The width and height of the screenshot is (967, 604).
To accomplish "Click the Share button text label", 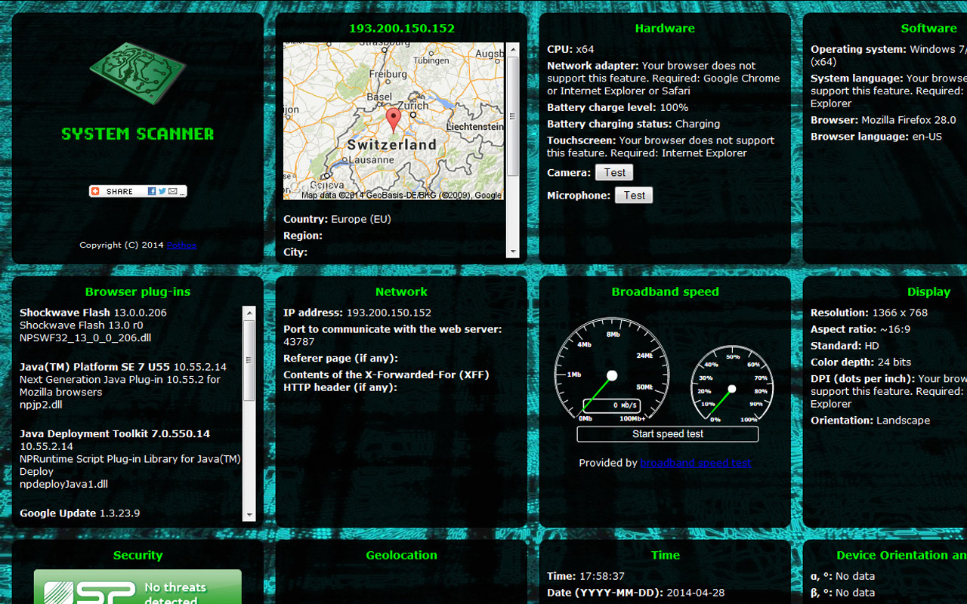I will click(119, 192).
